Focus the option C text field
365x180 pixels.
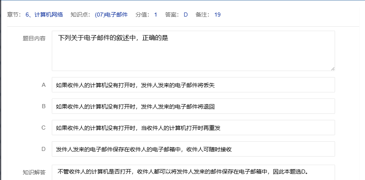click(193, 128)
